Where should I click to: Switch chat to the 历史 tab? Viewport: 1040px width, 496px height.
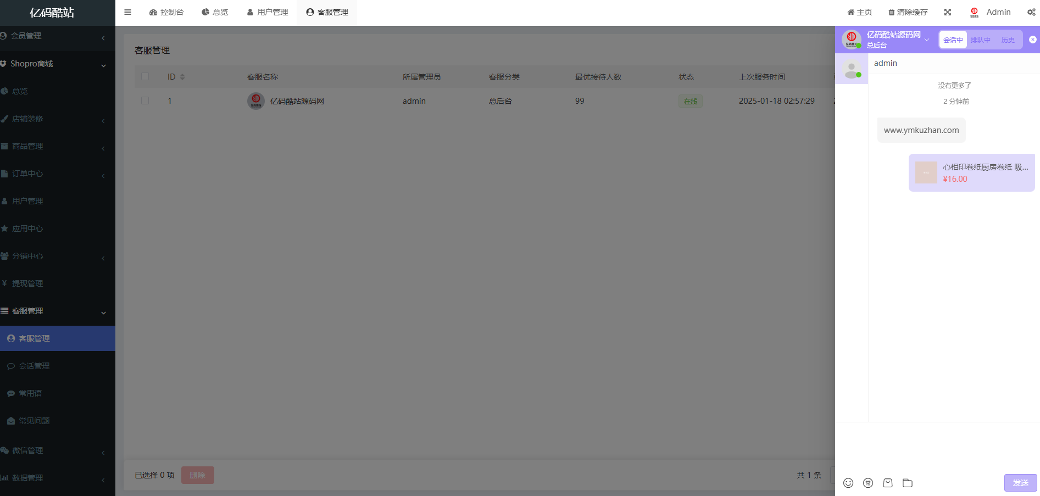[x=1008, y=40]
